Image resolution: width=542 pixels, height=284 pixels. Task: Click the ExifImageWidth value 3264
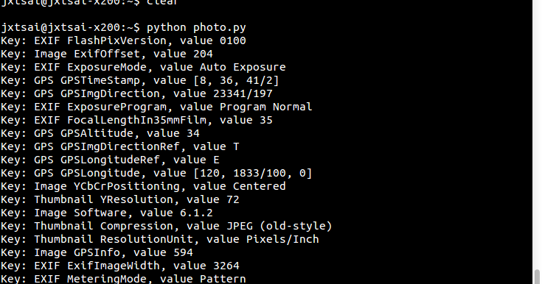[226, 266]
